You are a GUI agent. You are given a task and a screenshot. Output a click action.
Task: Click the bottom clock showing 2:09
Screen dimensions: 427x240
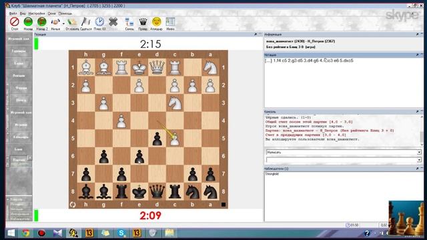click(x=151, y=215)
